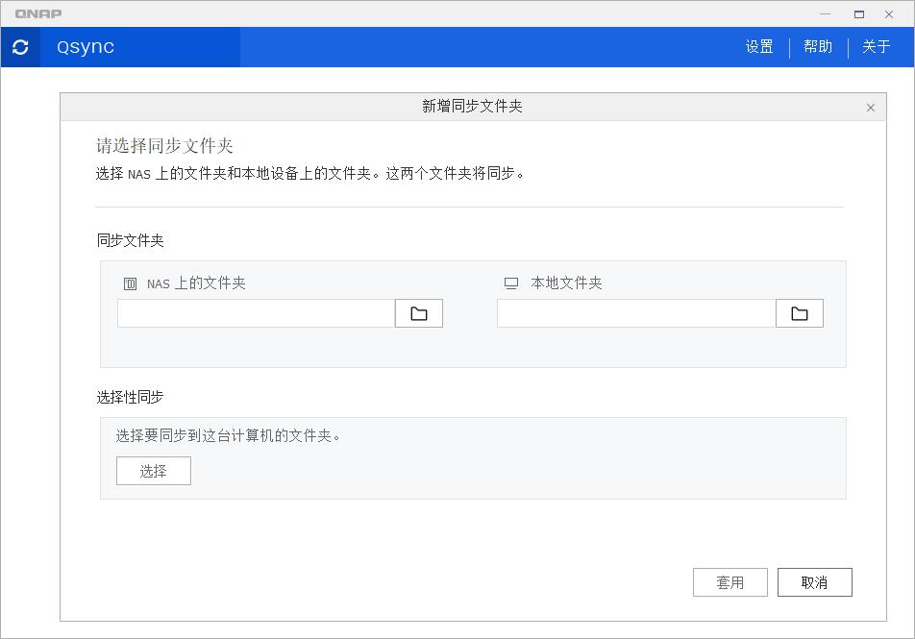Click the 选择 button under 选择性同步
Viewport: 915px width, 639px height.
coord(153,471)
